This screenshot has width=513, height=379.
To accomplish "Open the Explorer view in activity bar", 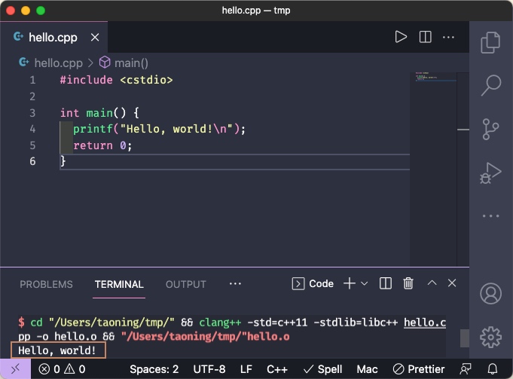I will coord(490,42).
